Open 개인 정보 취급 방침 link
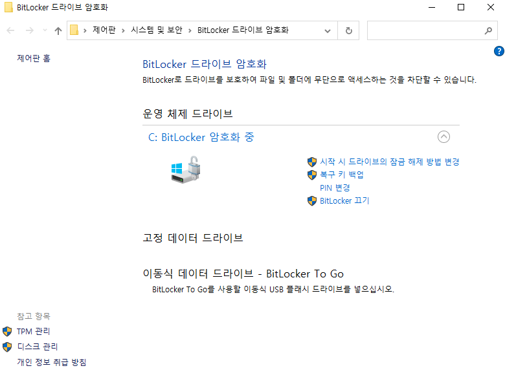Screen dimensions: 505x377 tap(52, 362)
